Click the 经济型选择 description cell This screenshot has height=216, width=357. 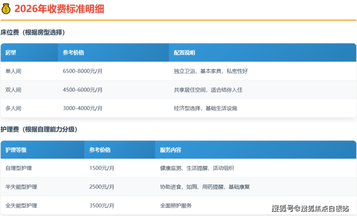click(x=206, y=108)
